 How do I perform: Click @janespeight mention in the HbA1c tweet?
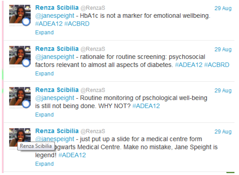tap(55, 16)
